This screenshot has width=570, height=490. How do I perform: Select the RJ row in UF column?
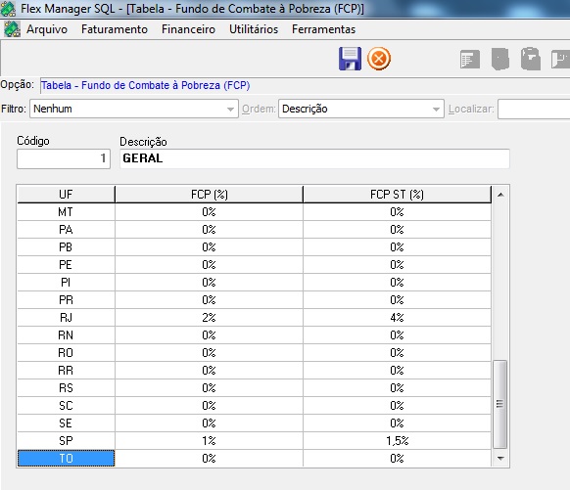pyautogui.click(x=66, y=318)
